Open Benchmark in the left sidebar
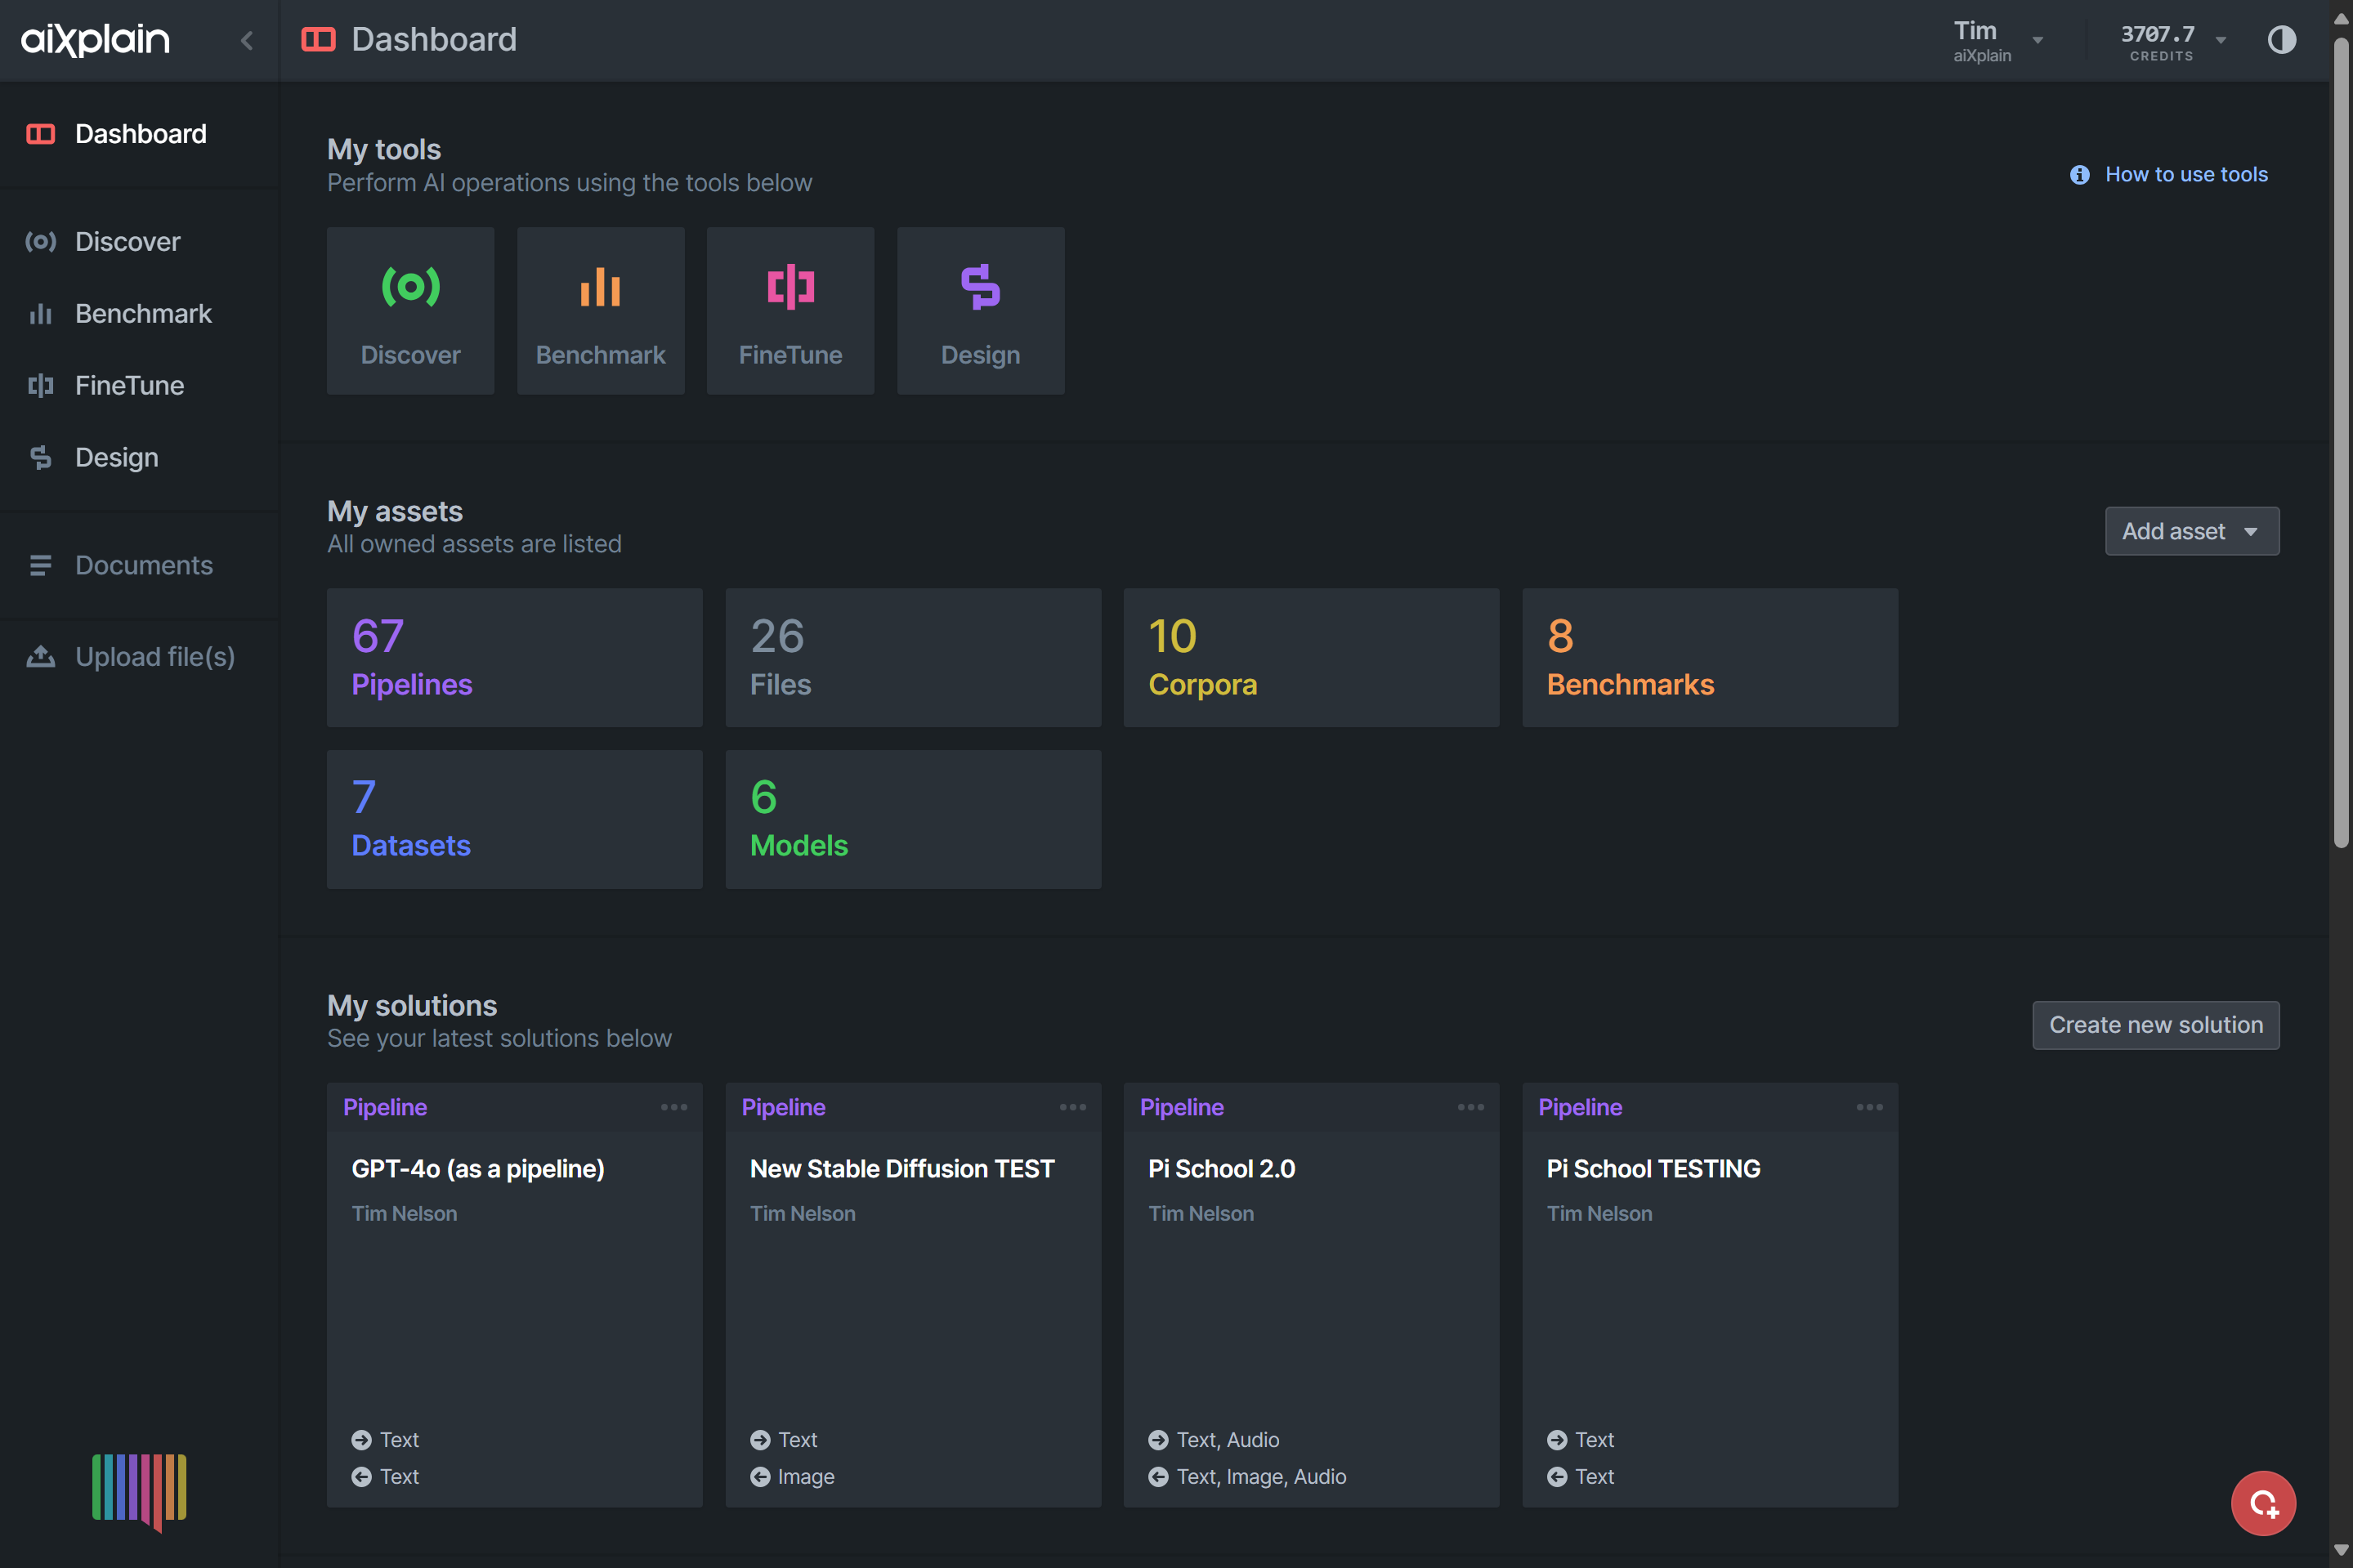Image resolution: width=2353 pixels, height=1568 pixels. click(139, 313)
